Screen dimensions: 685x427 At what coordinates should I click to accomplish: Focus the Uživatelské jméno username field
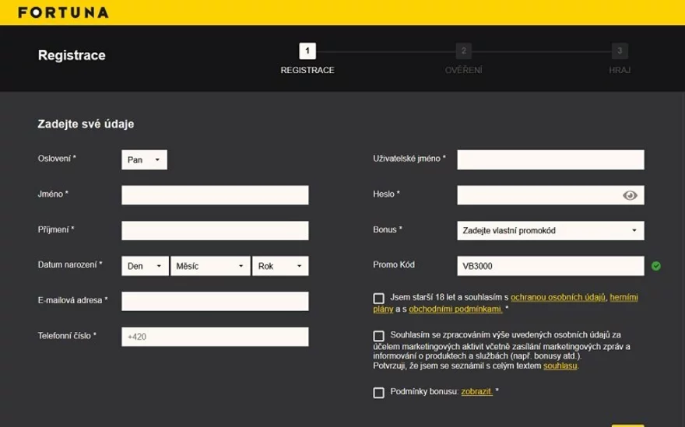point(550,159)
